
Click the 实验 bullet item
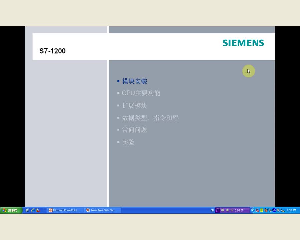(128, 142)
